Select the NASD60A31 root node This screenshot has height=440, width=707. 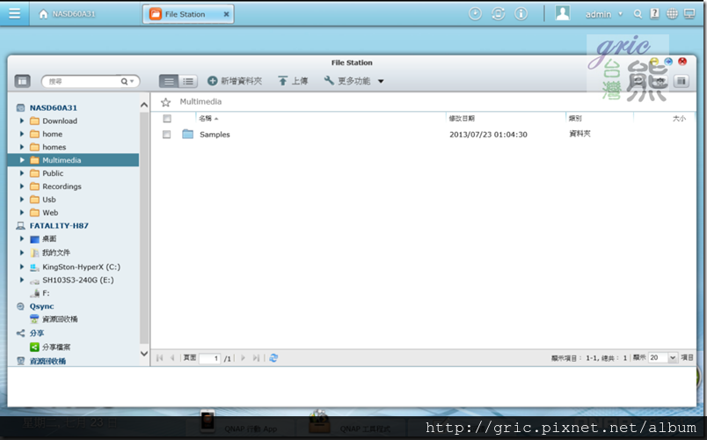click(x=54, y=108)
